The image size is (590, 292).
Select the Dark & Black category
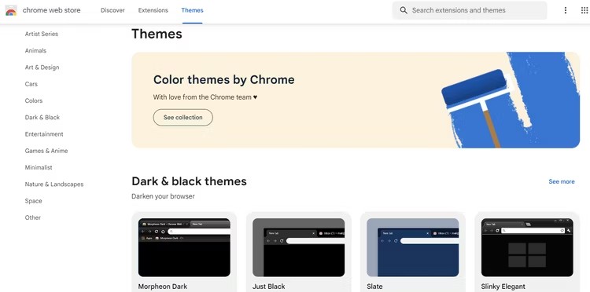[x=42, y=117]
